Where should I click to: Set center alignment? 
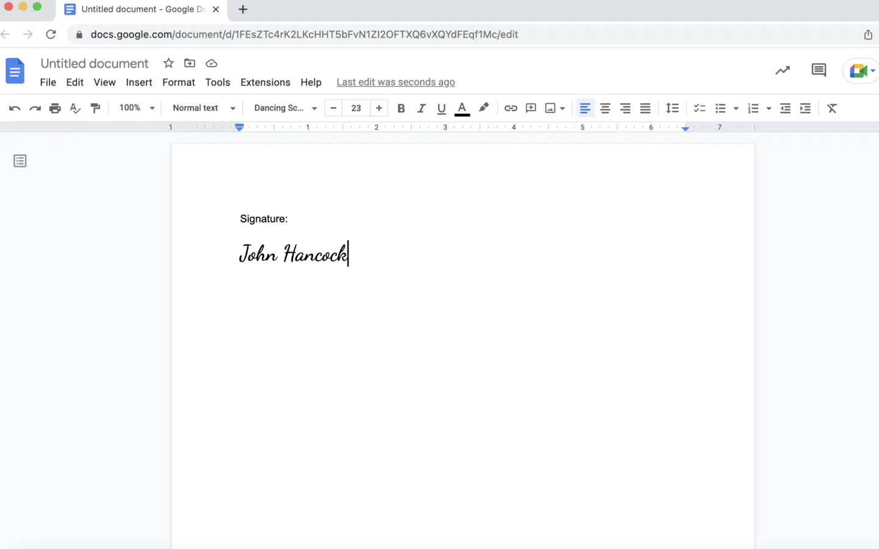tap(605, 108)
